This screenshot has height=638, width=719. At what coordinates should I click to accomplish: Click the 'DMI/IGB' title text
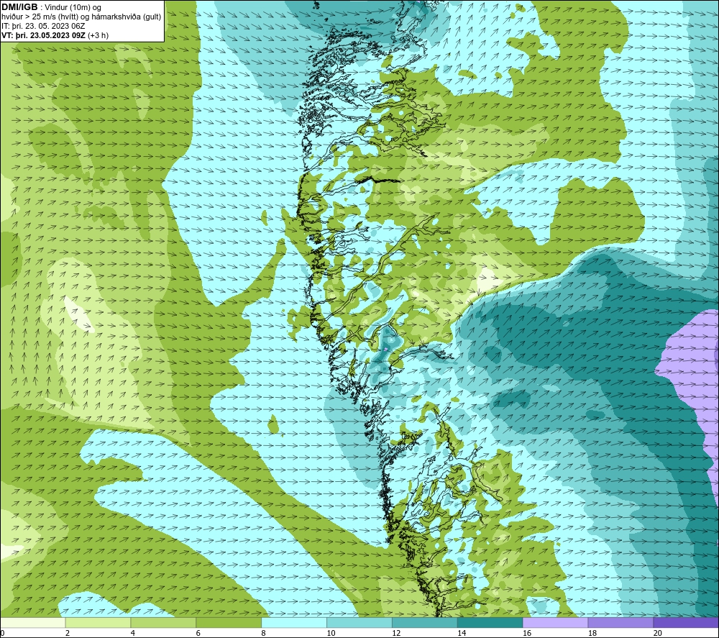click(x=19, y=7)
